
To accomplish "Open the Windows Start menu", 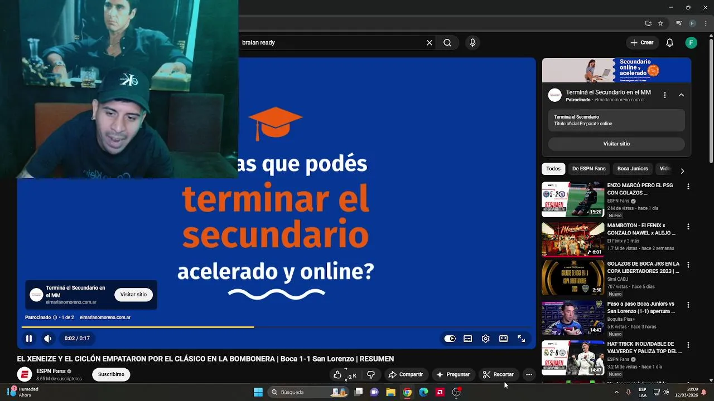I will (x=258, y=392).
